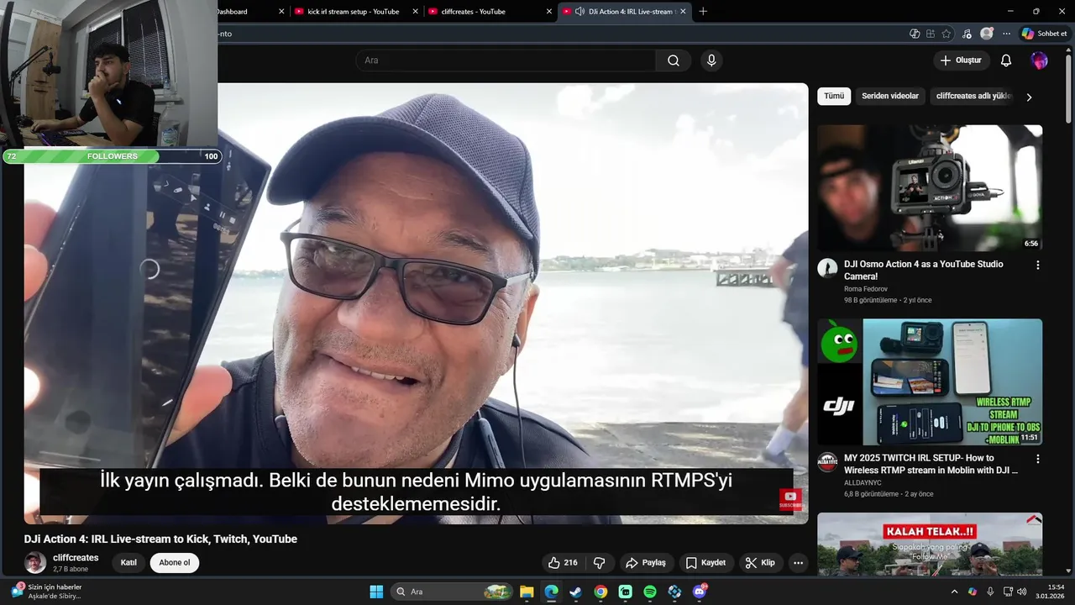
Task: Select the Tümü filter chip
Action: click(834, 97)
